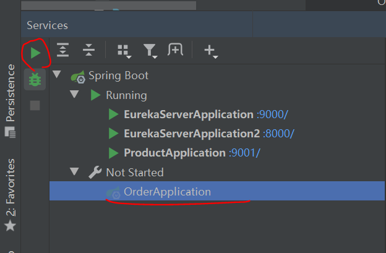This screenshot has height=253, width=386.
Task: Open the 2: Favorites tool window tab
Action: (x=11, y=187)
